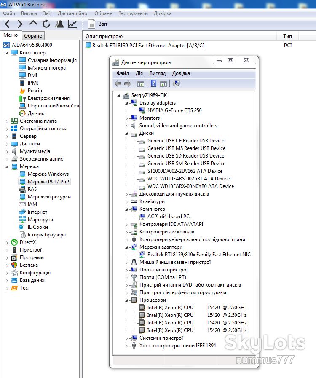316x378 pixels.
Task: Expand Системні пристрої in Device Manager
Action: pyautogui.click(x=126, y=338)
